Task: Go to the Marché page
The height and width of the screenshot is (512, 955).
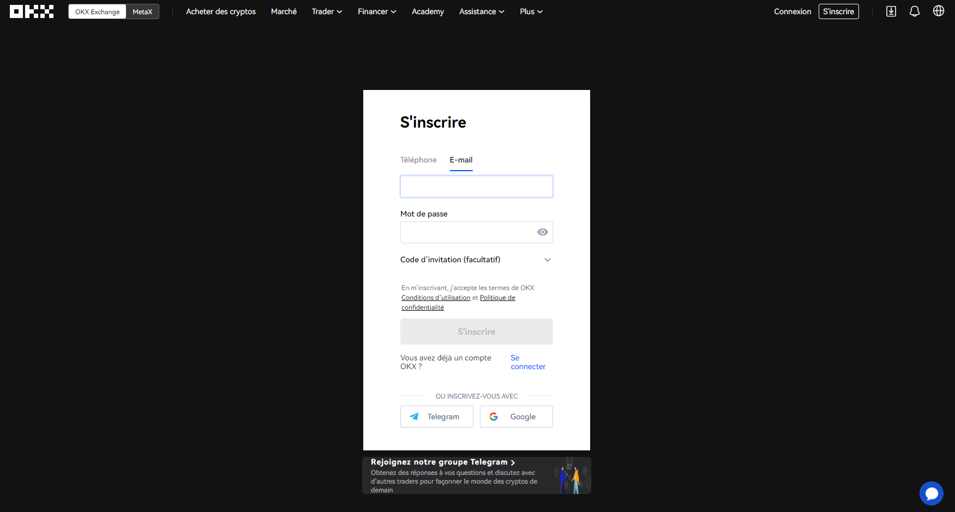Action: pyautogui.click(x=284, y=11)
